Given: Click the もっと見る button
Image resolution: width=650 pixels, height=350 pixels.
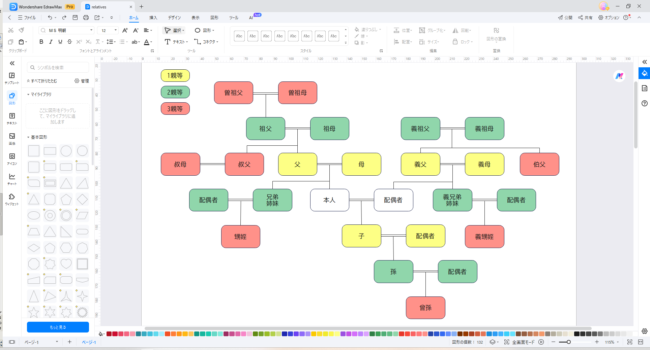Looking at the screenshot, I should [x=58, y=327].
